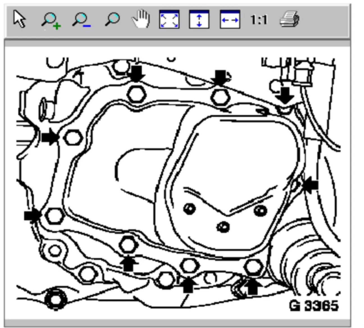Select the plain magnifier zoom tool
The height and width of the screenshot is (328, 364).
tap(112, 20)
